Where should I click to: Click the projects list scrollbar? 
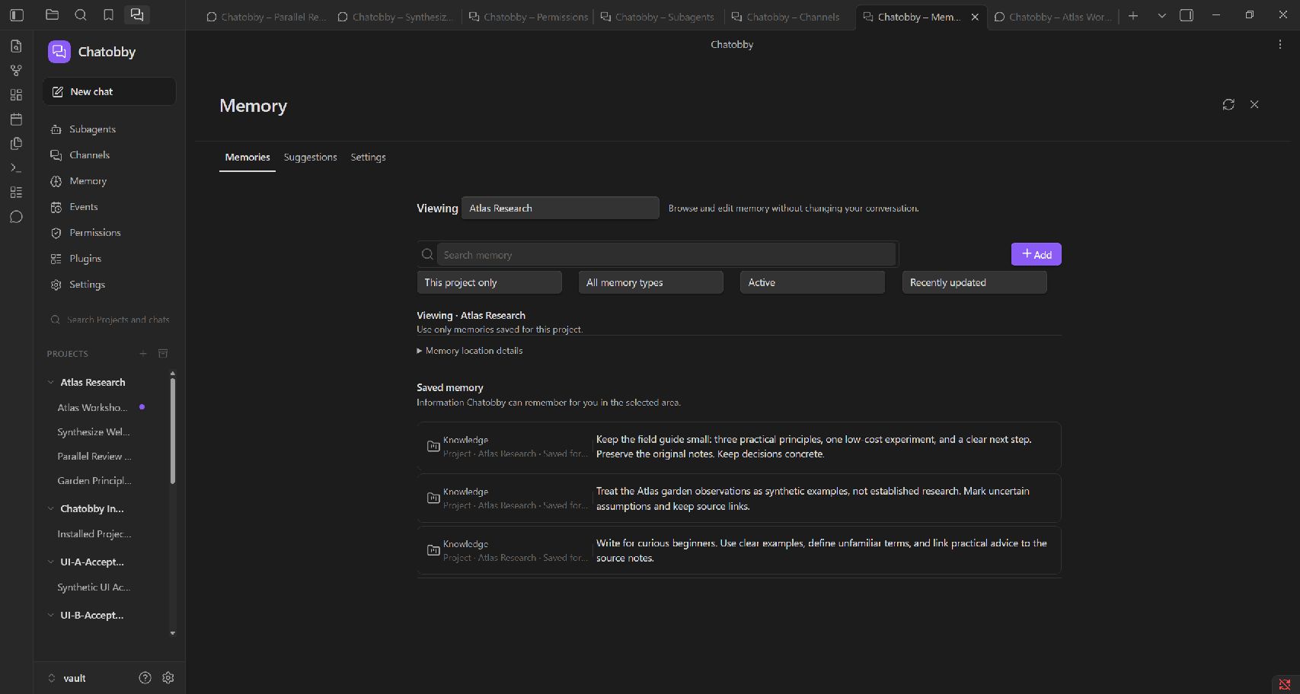click(173, 431)
